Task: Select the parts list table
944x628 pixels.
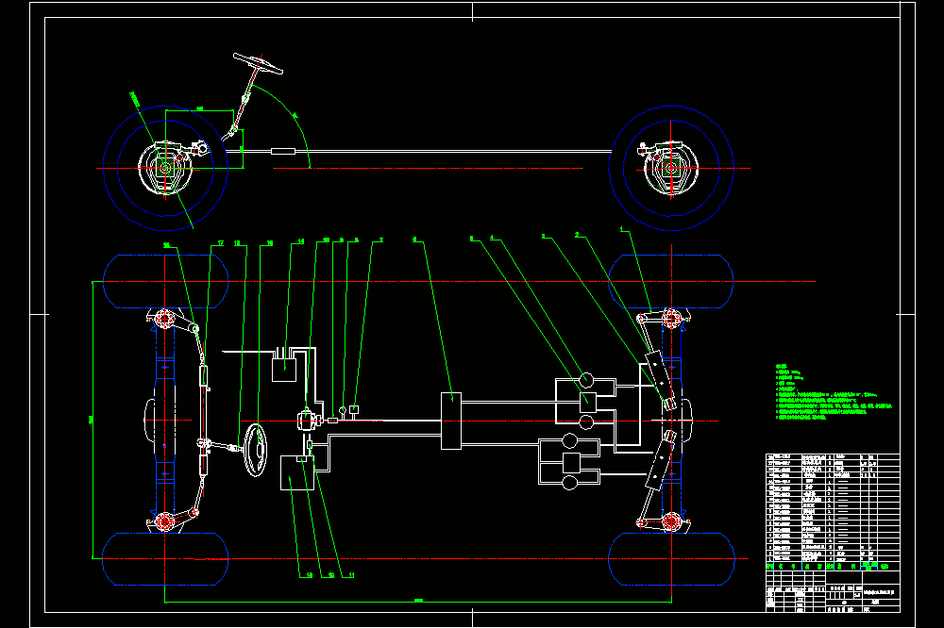Action: coord(833,508)
